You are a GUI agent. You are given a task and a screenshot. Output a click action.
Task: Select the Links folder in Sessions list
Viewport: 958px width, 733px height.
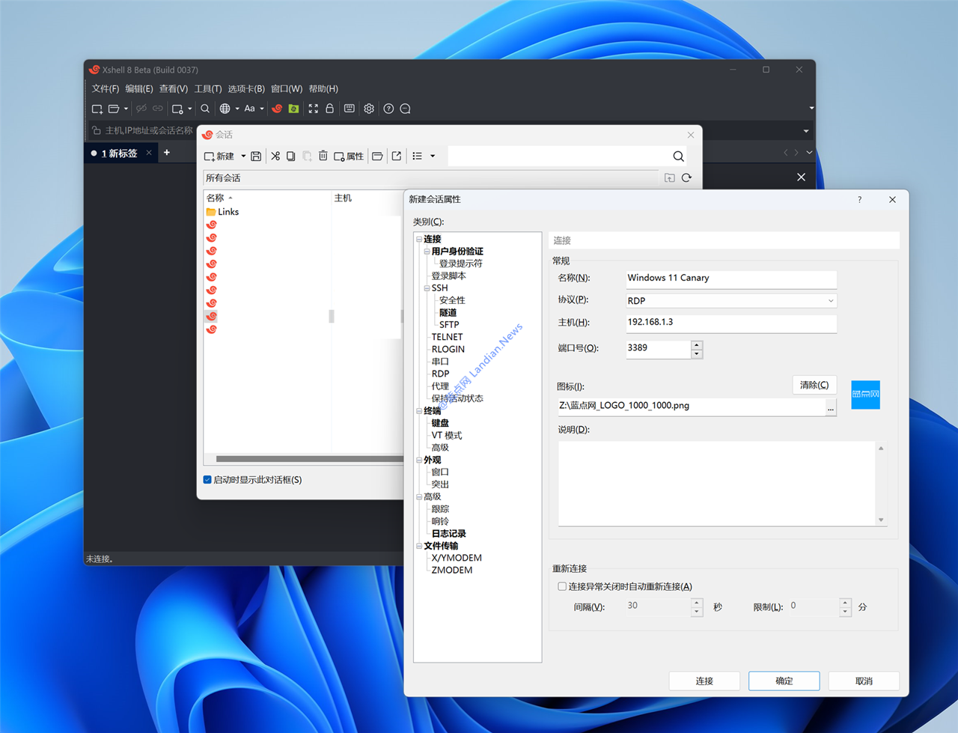(x=222, y=212)
